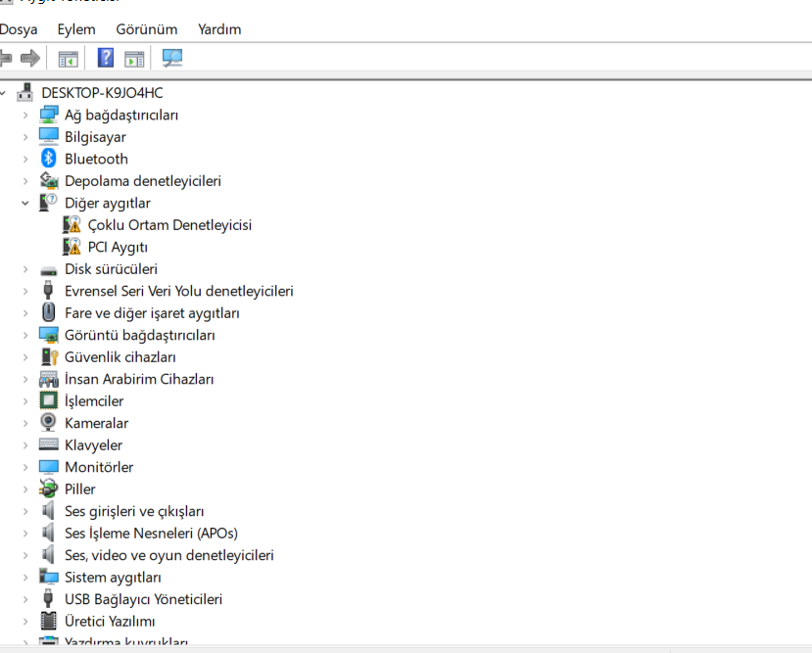This screenshot has height=653, width=812.
Task: Select Evrensel Seri Veri Yolu denetleyicileri label
Action: [x=178, y=291]
